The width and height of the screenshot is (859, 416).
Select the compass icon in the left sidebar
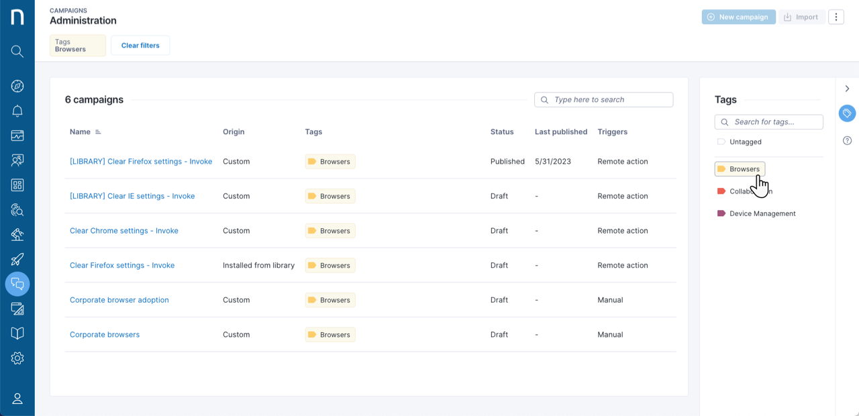pyautogui.click(x=17, y=86)
